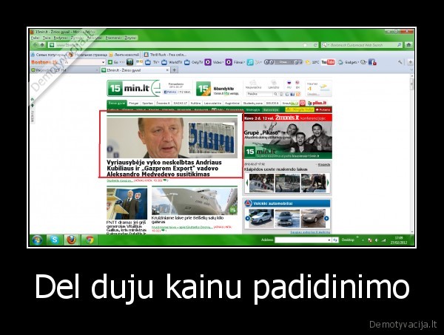Screen dimensions: 444x335
Task: Open the Vokiški automobiliai header
Action: pos(287,203)
